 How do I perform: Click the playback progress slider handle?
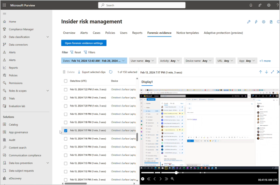(176, 172)
